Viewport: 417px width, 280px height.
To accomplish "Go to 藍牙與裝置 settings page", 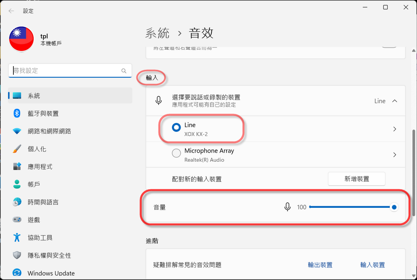I will (43, 114).
